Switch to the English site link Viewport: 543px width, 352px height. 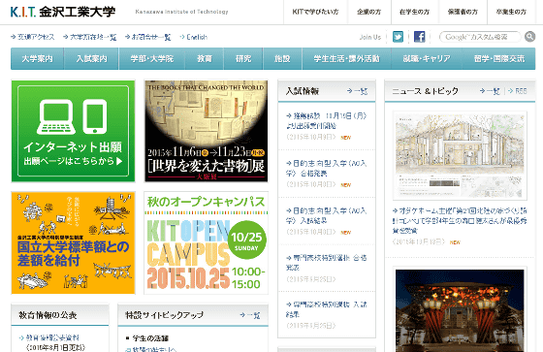tap(194, 37)
